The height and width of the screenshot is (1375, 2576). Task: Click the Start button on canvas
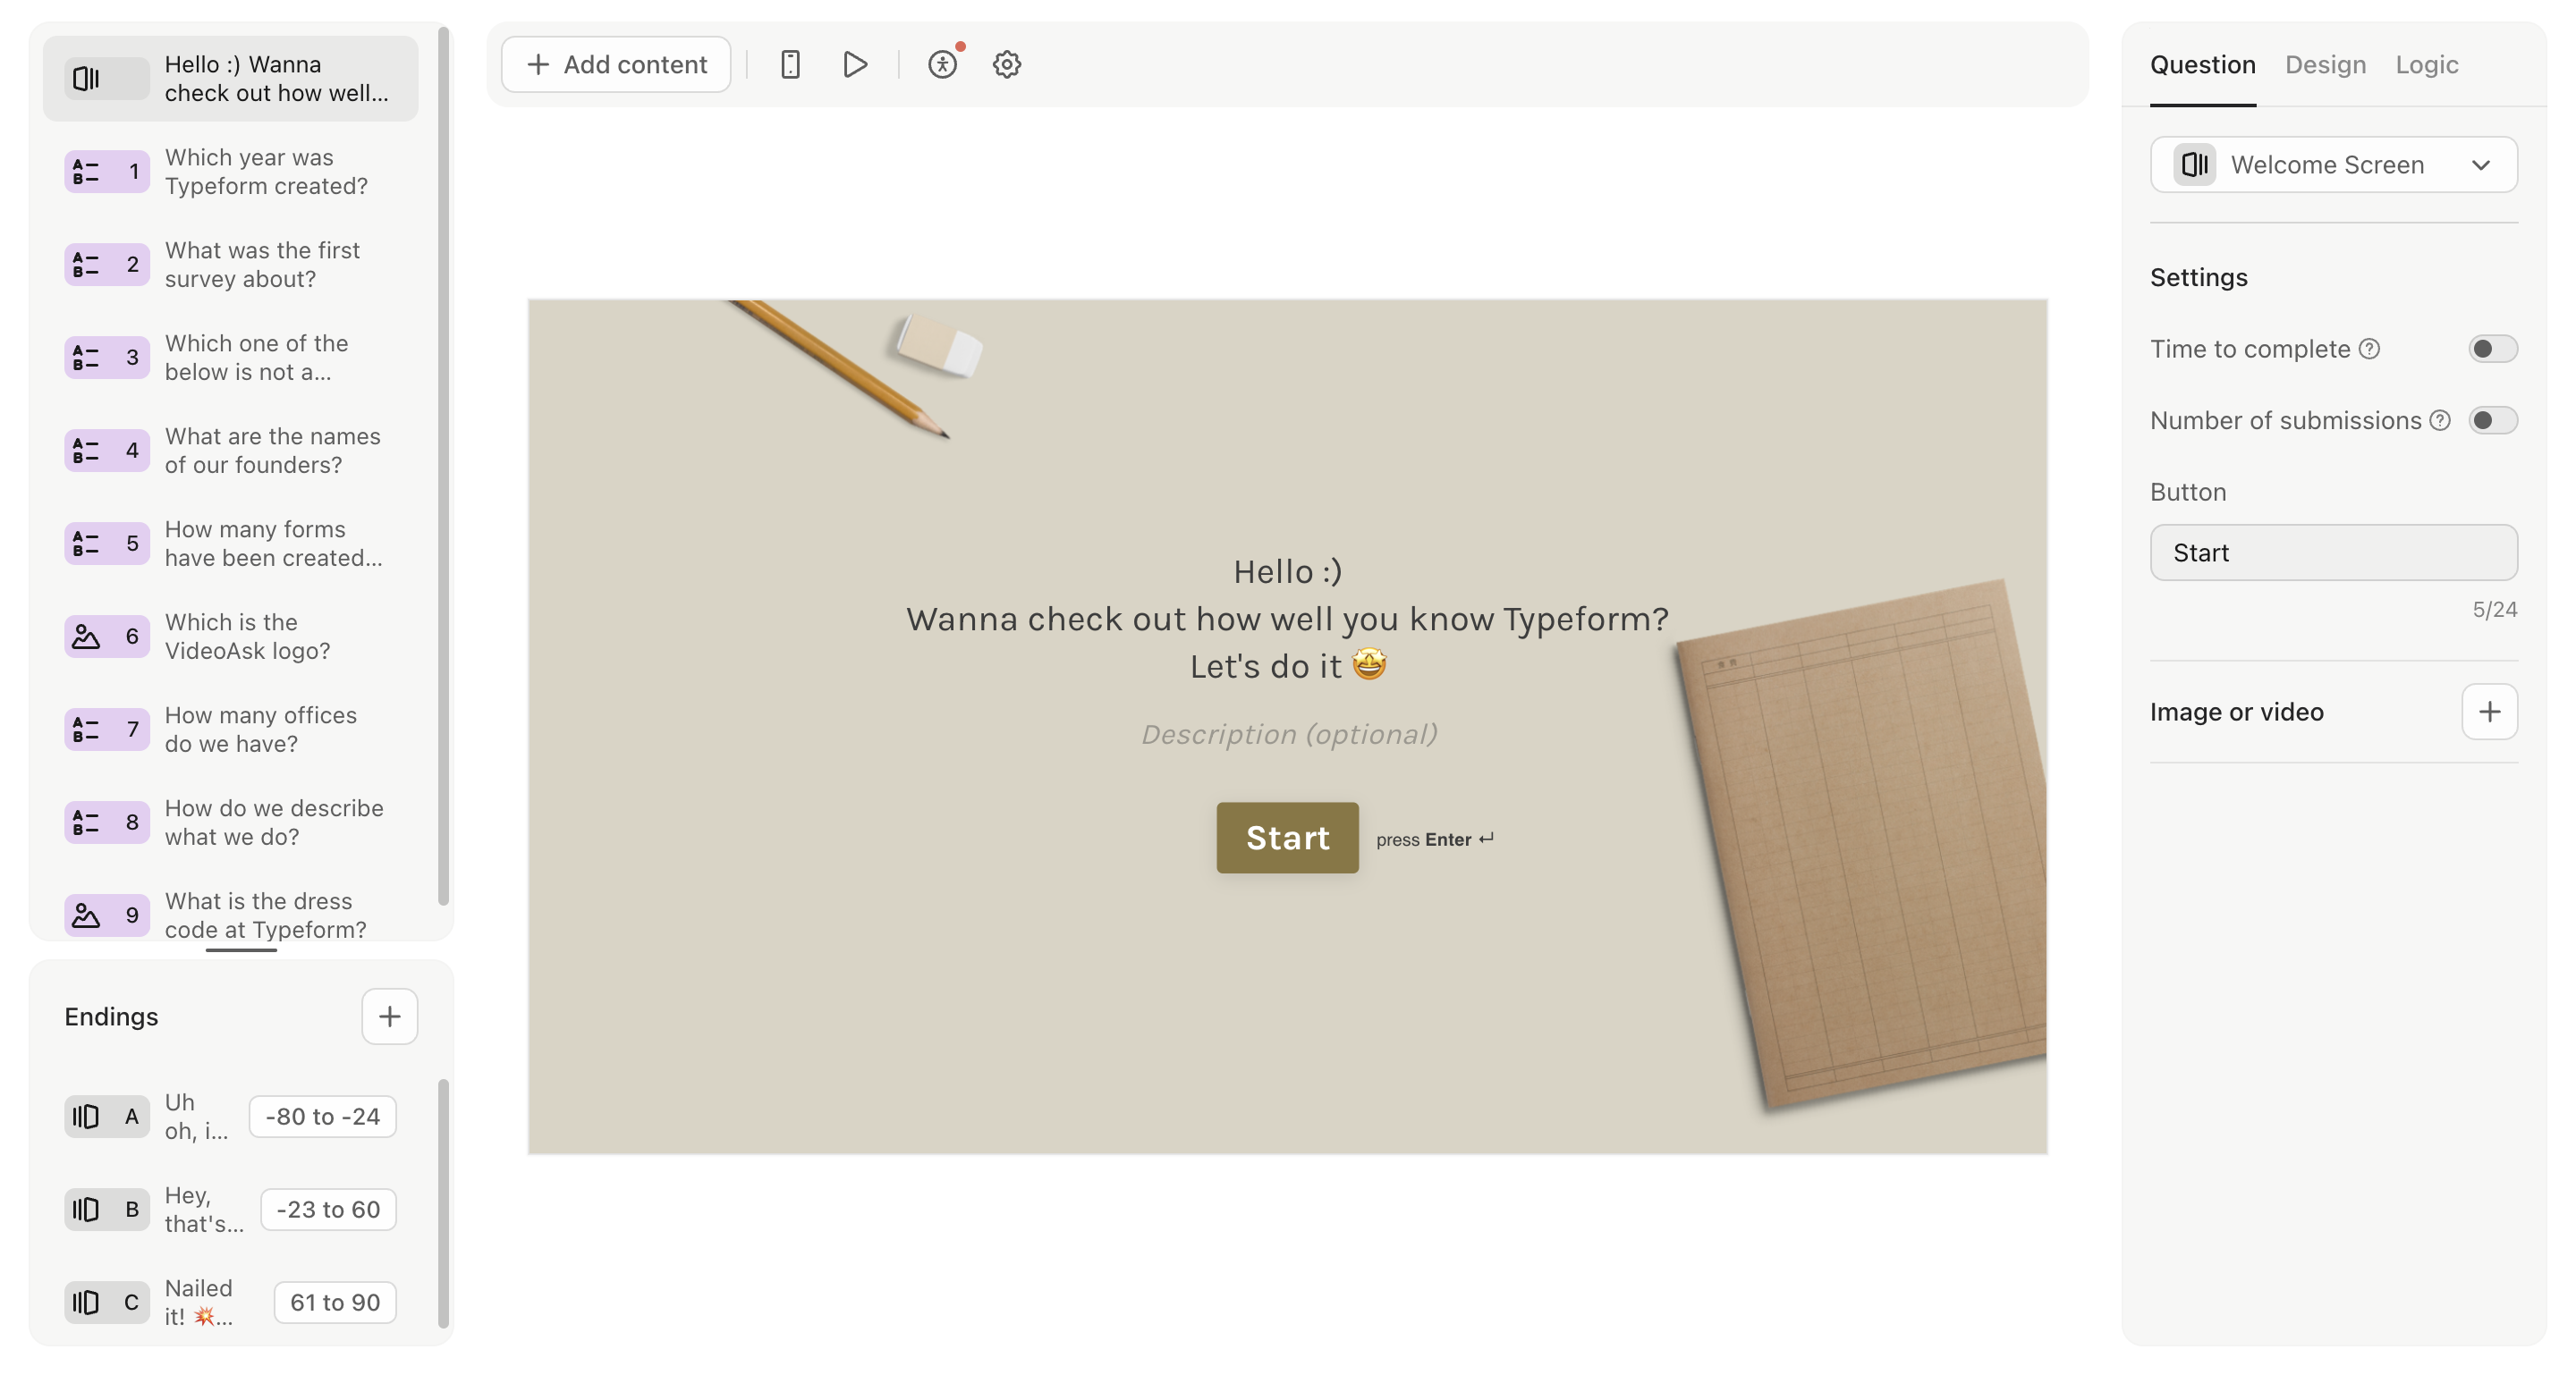click(x=1287, y=839)
